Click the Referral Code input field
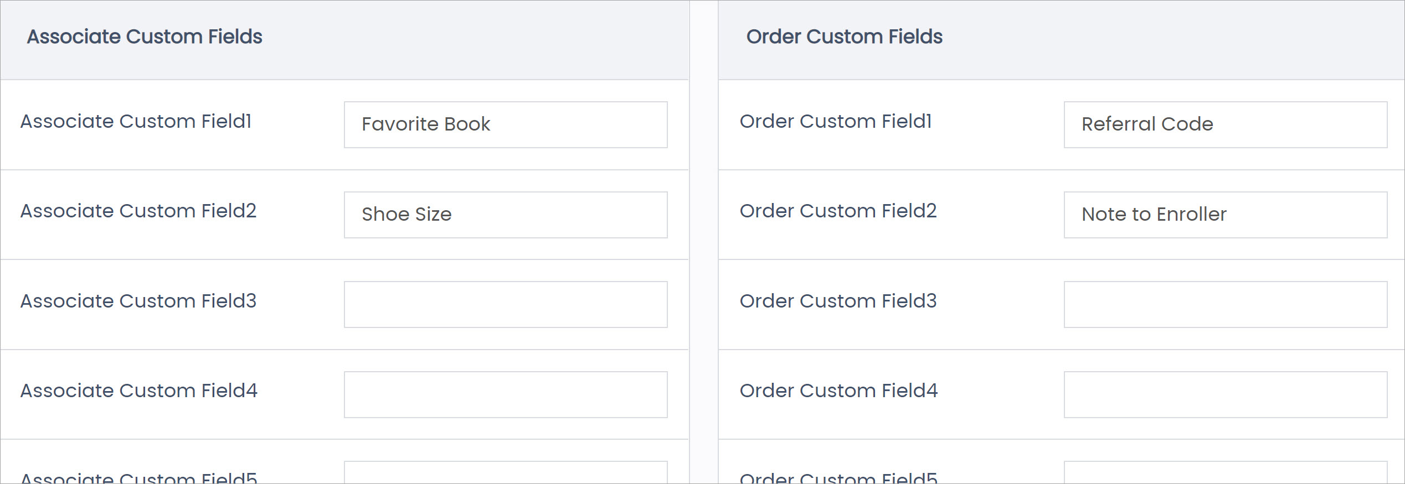The height and width of the screenshot is (484, 1405). tap(1225, 124)
